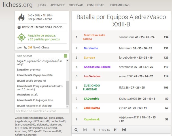
Task: Click the green entry requirement target icon
Action: pos(22,37)
